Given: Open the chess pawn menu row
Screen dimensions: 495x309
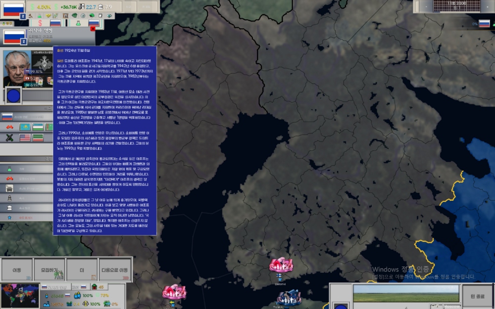Looking at the screenshot, I should (27, 198).
